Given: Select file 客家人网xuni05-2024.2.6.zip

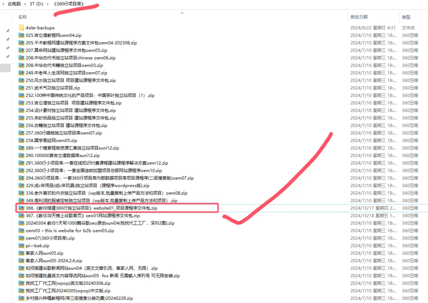Looking at the screenshot, I should pyautogui.click(x=54, y=261).
